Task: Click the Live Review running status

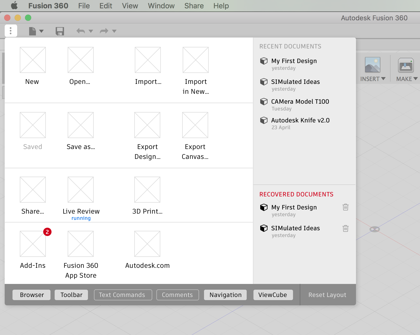Action: tap(81, 218)
